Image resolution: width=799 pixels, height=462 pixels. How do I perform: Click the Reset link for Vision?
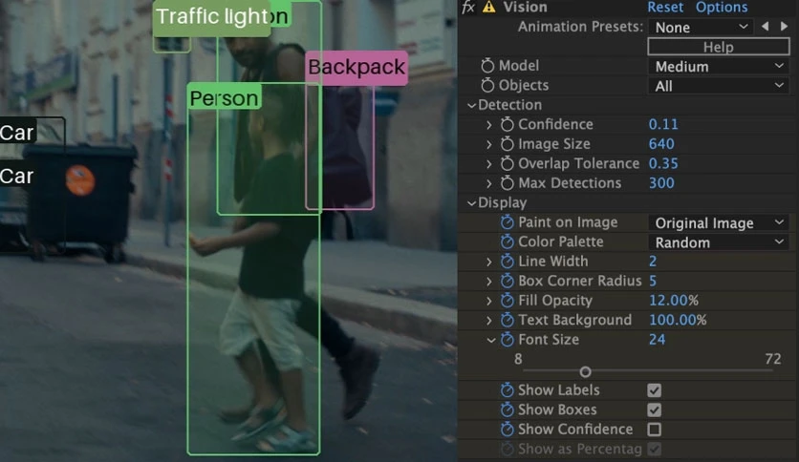665,7
